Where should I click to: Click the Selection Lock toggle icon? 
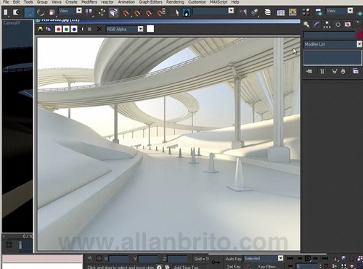(x=90, y=259)
